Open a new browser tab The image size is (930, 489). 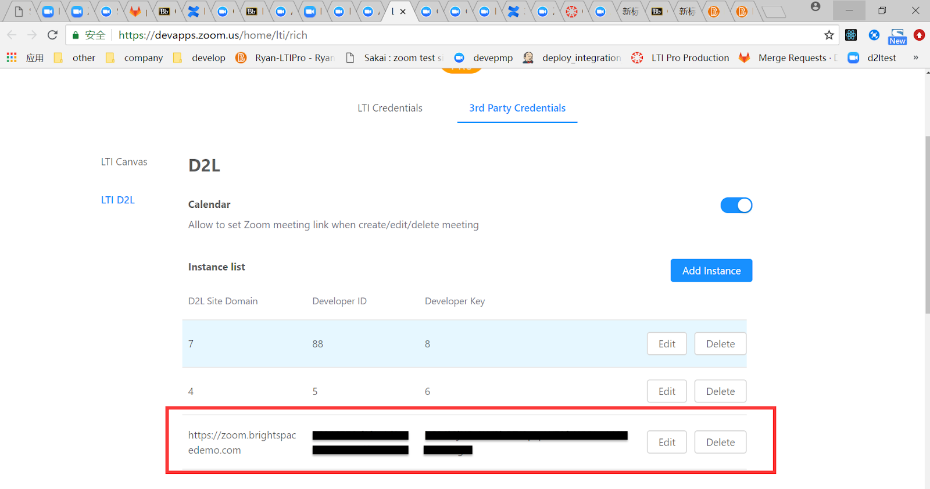pyautogui.click(x=773, y=12)
